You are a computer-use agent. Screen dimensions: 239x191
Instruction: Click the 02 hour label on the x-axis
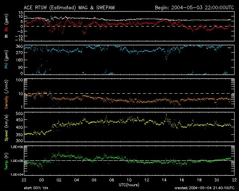click(x=59, y=180)
